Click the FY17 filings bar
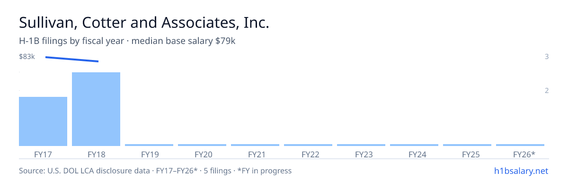 pyautogui.click(x=43, y=121)
